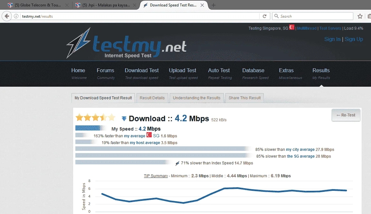The width and height of the screenshot is (371, 214).
Task: Close the Globe Telecom tab
Action: (x=67, y=5)
